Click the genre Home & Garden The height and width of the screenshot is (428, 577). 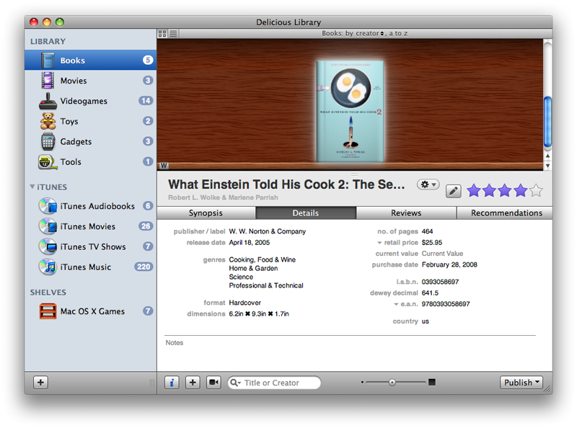click(x=253, y=268)
